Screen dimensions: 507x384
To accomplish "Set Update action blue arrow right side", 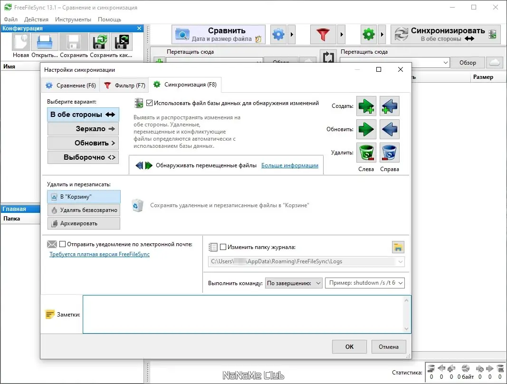I will (389, 129).
